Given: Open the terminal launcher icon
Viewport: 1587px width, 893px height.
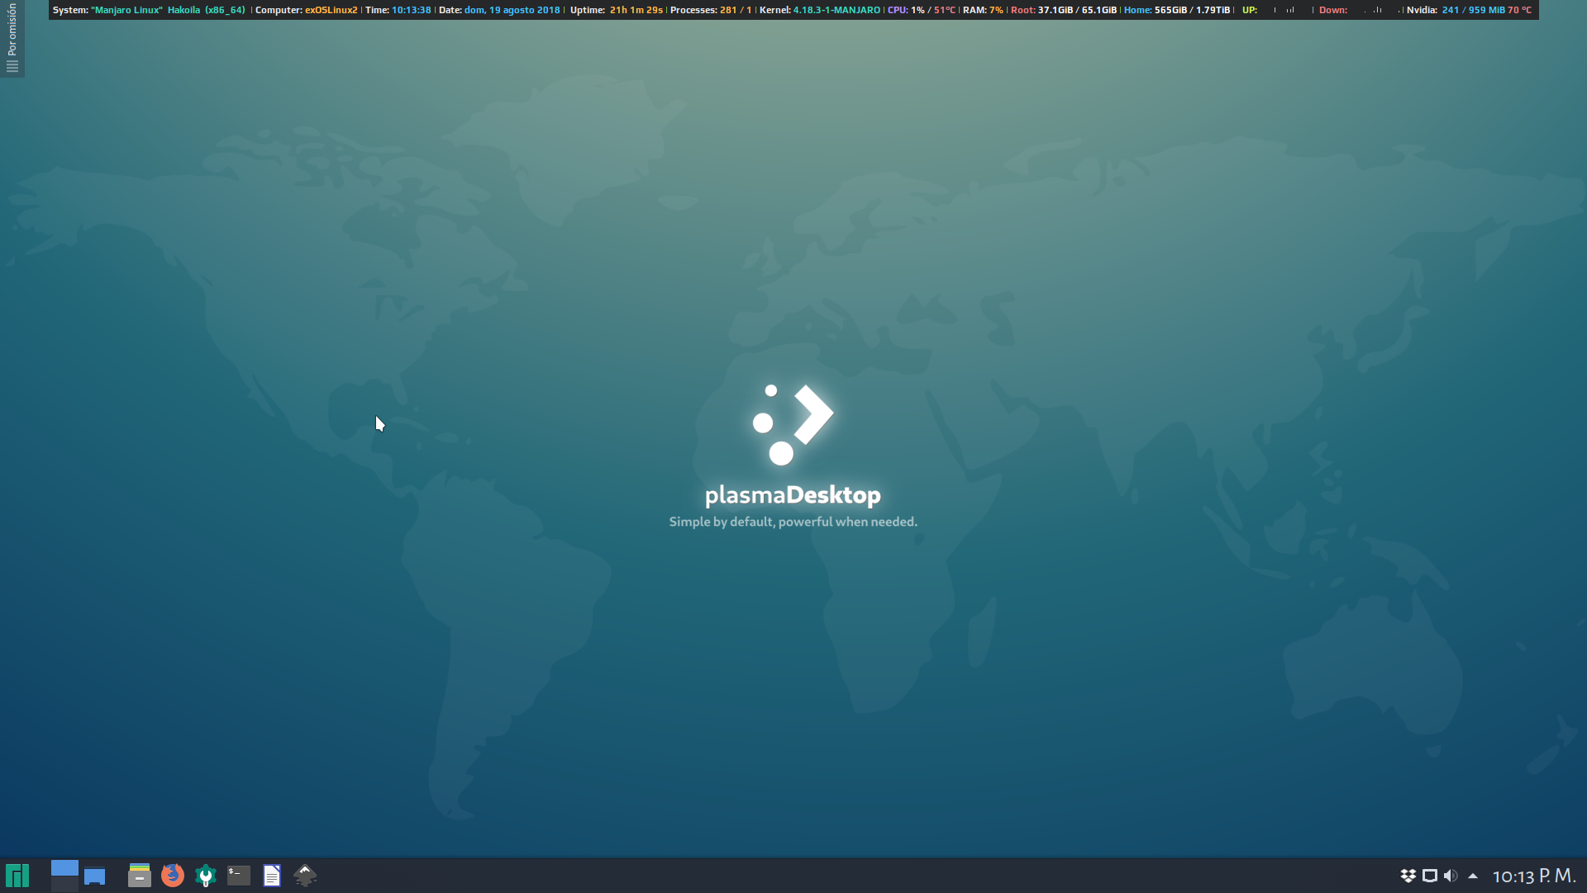Looking at the screenshot, I should click(x=239, y=876).
